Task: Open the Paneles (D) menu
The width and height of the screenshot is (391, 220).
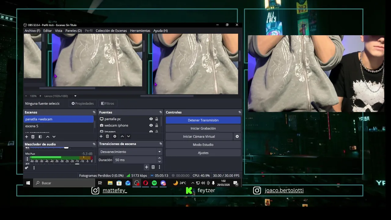Action: [74, 31]
